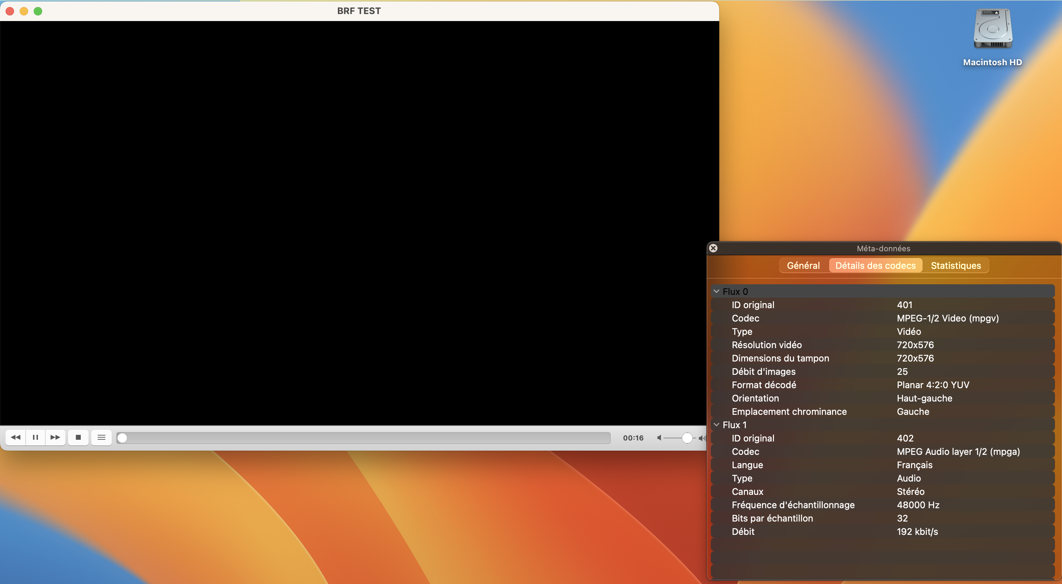
Task: Select the Détails des codecs tab
Action: click(x=875, y=265)
